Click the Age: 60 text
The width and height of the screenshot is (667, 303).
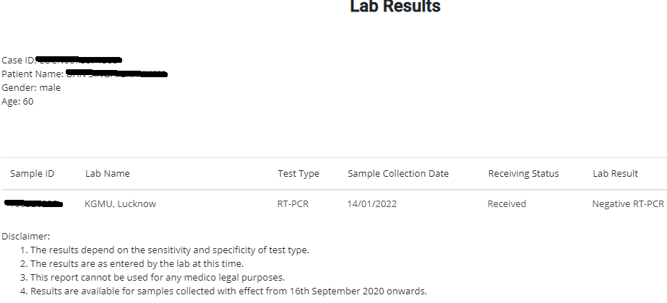click(x=17, y=102)
